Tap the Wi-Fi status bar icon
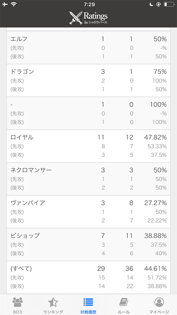The height and width of the screenshot is (315, 177). coord(13,4)
